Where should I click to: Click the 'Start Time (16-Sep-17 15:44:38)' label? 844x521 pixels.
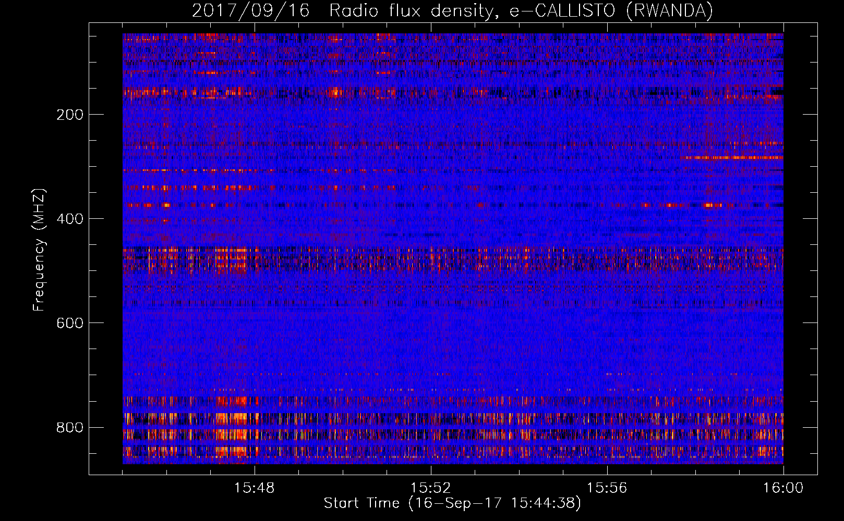[452, 503]
